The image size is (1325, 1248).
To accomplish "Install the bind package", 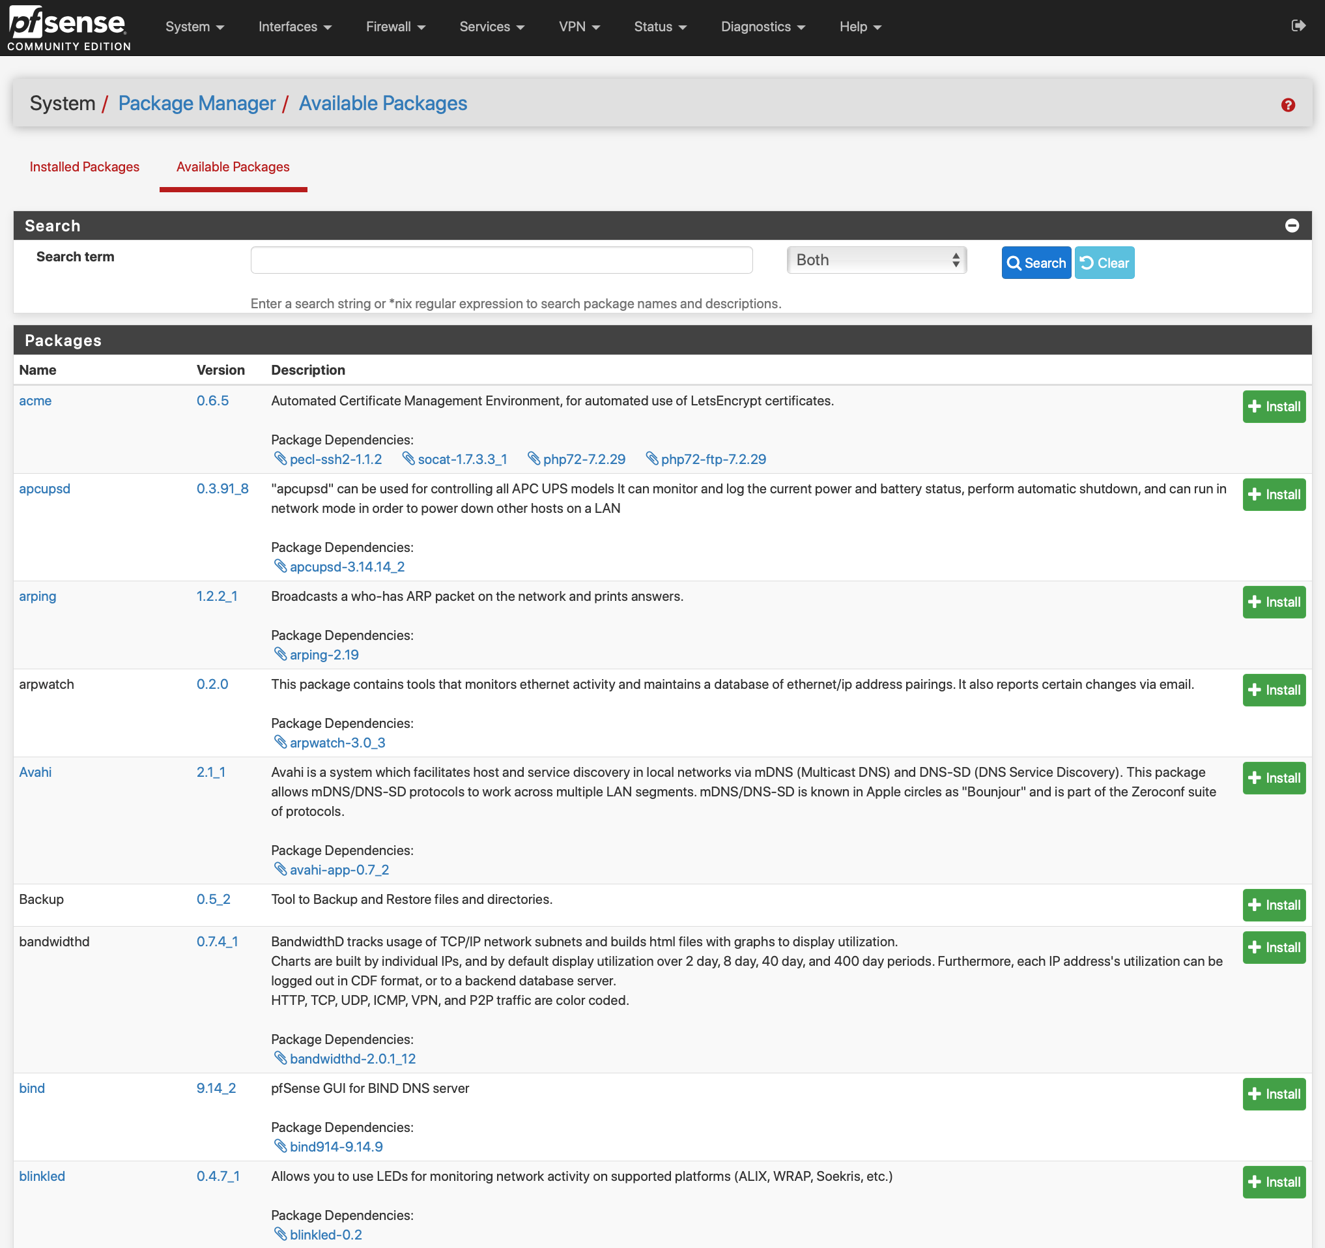I will (1274, 1094).
